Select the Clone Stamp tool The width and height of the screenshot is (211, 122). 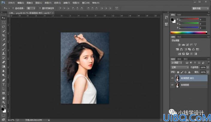(x=4, y=54)
